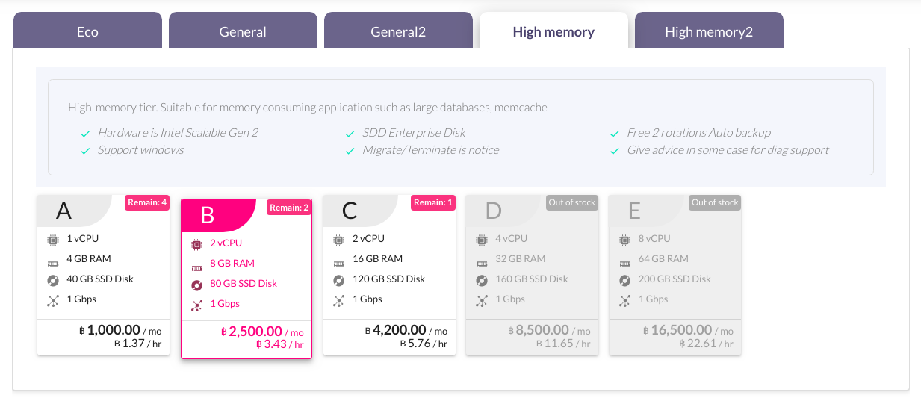This screenshot has width=921, height=404.
Task: Click the network Gbps icon in plan B
Action: [196, 304]
